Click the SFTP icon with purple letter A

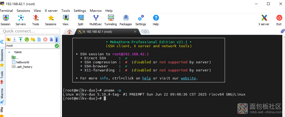pos(51,39)
